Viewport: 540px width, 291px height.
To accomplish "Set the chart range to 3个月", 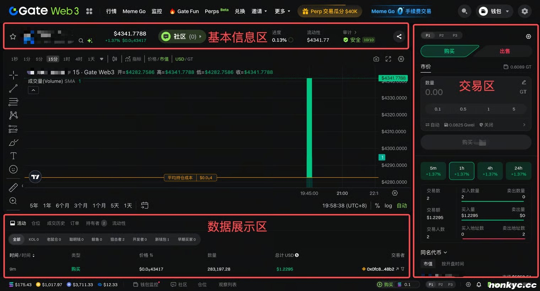I will coord(81,206).
